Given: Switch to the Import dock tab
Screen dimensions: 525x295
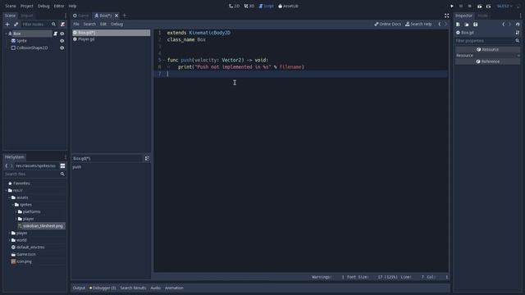Looking at the screenshot, I should [x=27, y=16].
